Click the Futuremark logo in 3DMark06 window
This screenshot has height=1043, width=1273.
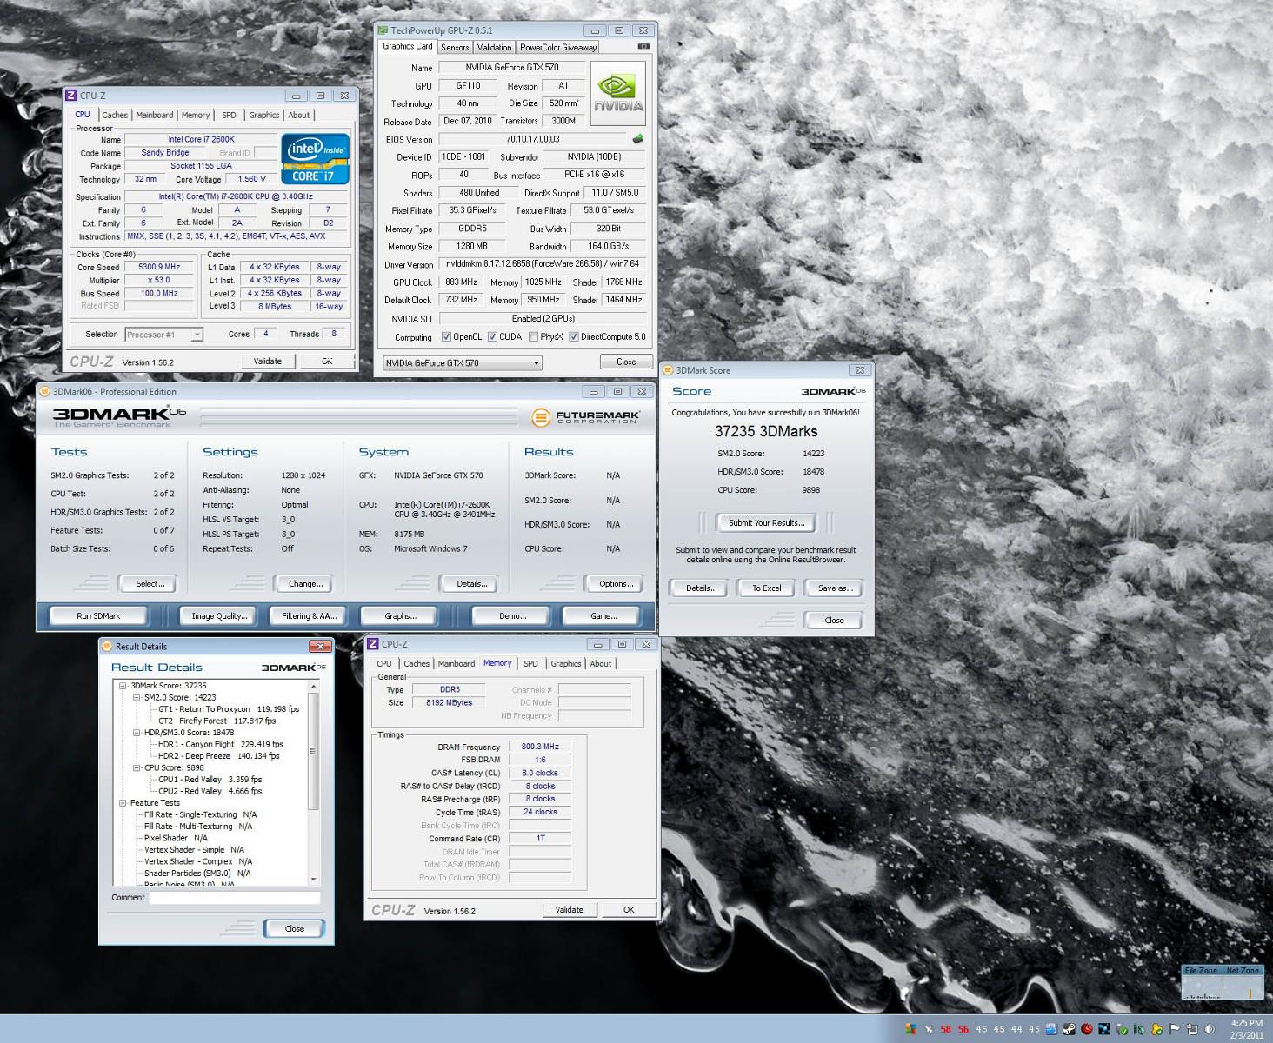click(x=585, y=417)
